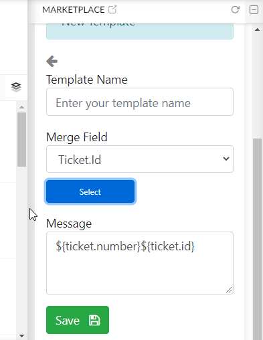Click the green Save button
Viewport: 263px width, 340px height.
pyautogui.click(x=78, y=320)
